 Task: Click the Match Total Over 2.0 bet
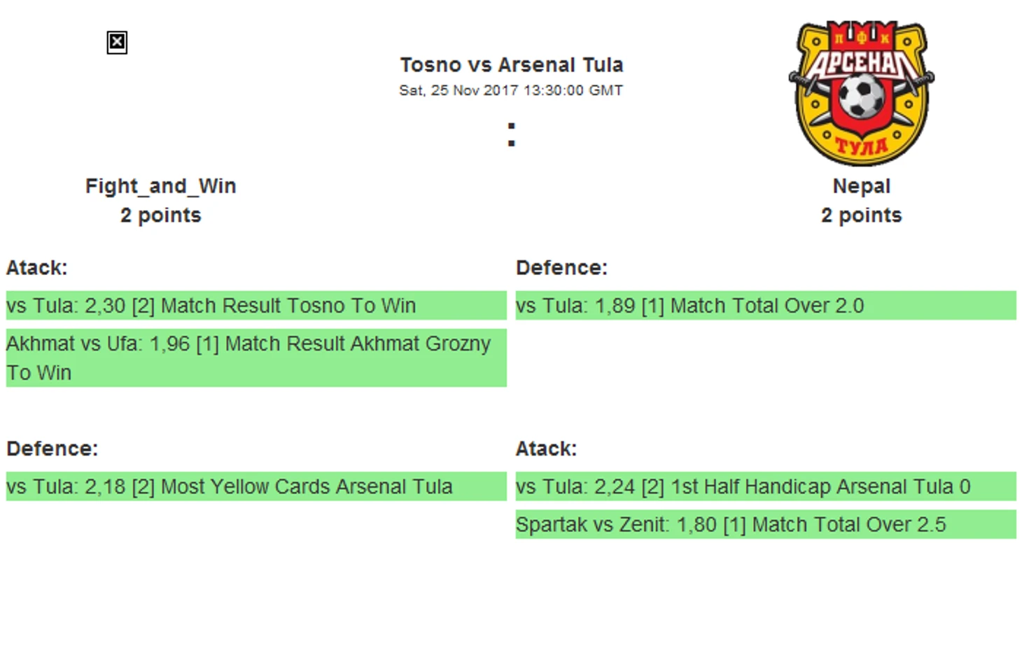coord(766,306)
